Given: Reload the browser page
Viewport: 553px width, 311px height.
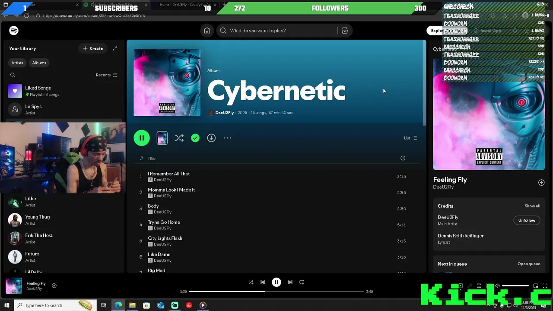Looking at the screenshot, I should tap(26, 16).
